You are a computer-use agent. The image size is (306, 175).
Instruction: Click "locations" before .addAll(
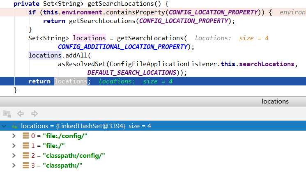point(45,55)
